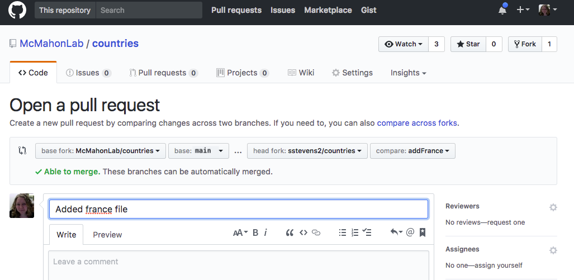
Task: Follow the compare across forks link
Action: pyautogui.click(x=417, y=123)
